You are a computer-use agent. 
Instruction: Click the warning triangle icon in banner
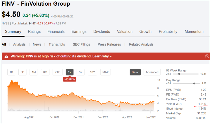coord(6,56)
